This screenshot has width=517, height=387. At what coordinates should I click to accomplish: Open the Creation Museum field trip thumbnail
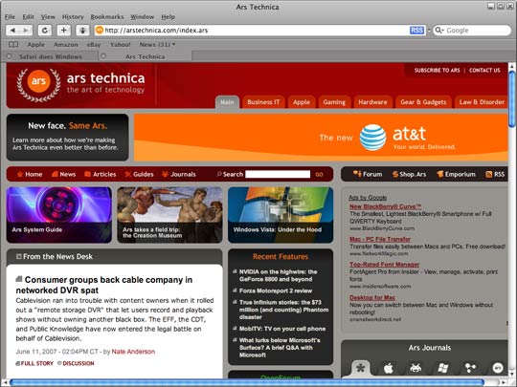169,215
